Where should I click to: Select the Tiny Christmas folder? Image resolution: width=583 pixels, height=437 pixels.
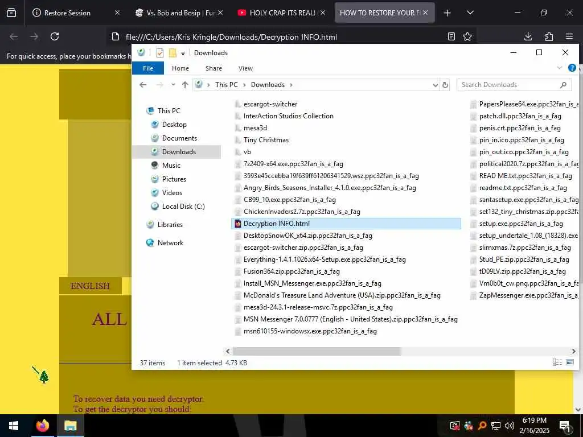click(x=266, y=140)
